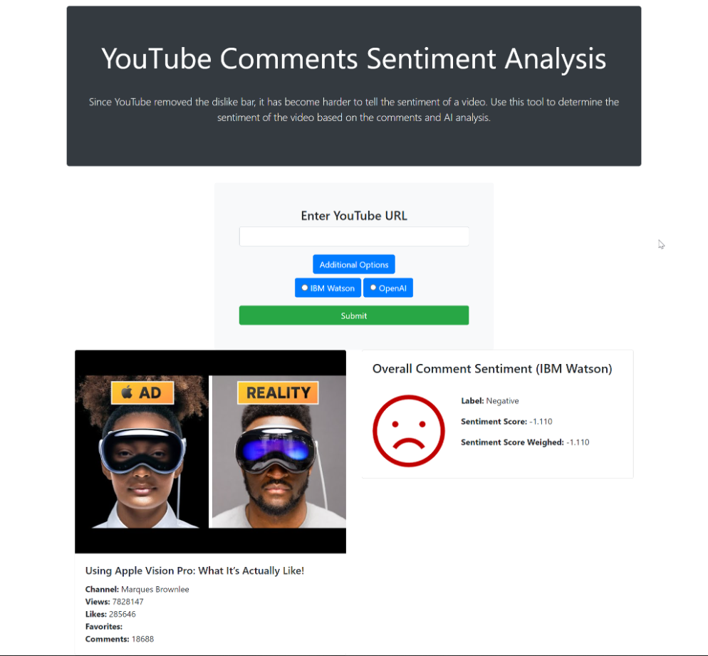Click the Label: Negative text
Viewport: 708px width, 656px height.
(x=490, y=401)
